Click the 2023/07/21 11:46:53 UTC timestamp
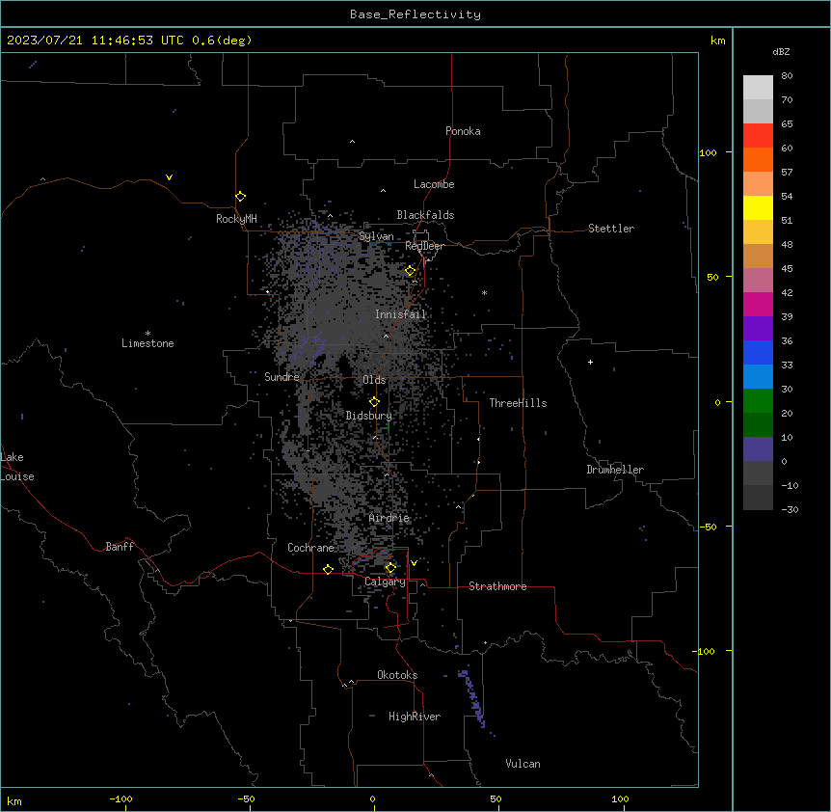831x812 pixels. click(x=95, y=41)
